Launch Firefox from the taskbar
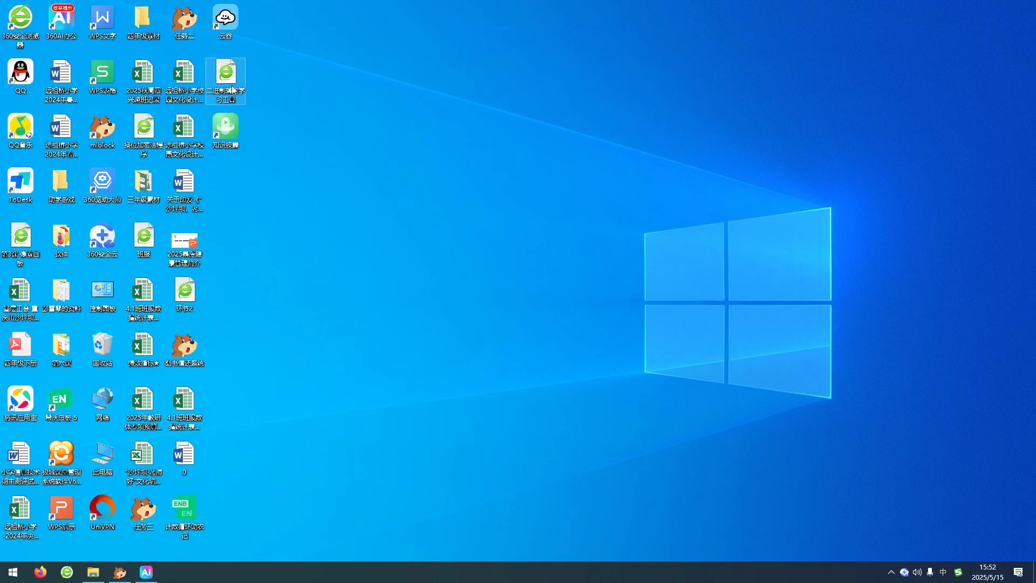Viewport: 1036px width, 583px height. point(40,572)
